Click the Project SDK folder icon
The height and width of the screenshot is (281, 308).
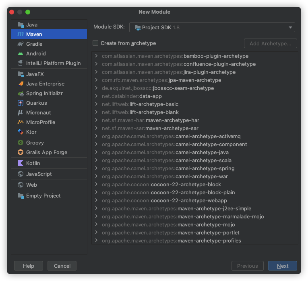(x=138, y=28)
